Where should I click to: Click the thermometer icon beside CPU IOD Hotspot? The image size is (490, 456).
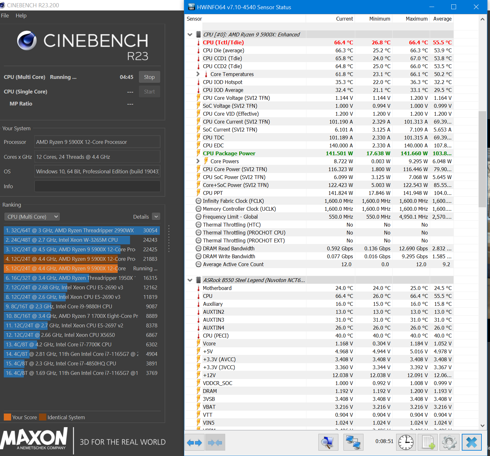199,82
